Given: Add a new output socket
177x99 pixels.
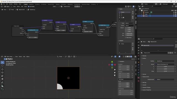Looking at the screenshot, I should (x=133, y=43).
